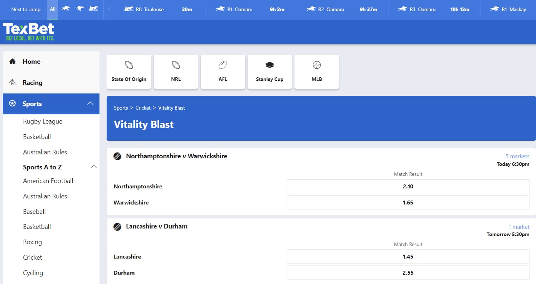536x284 pixels.
Task: Click the Home house icon in sidebar
Action: (x=13, y=61)
